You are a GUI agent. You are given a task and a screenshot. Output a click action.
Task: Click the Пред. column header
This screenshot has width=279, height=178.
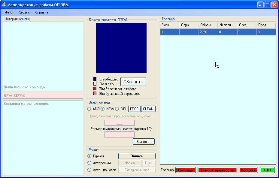click(266, 25)
